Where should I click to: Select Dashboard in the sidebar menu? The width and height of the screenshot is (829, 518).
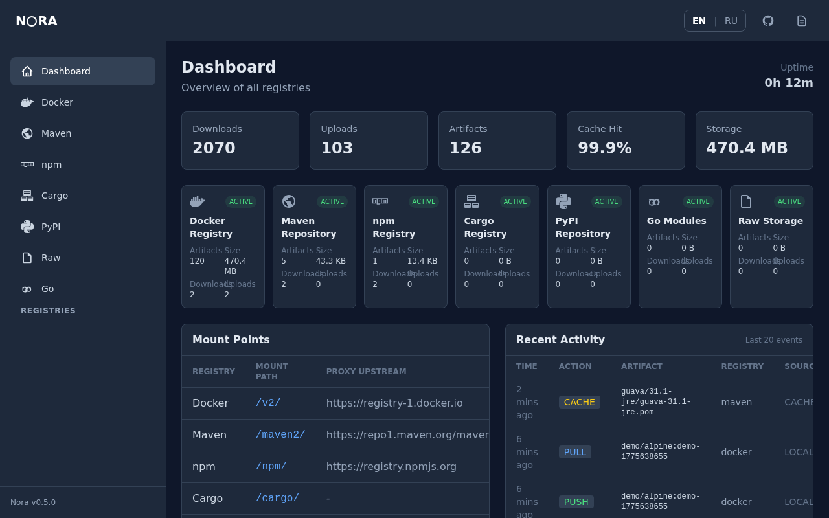click(65, 71)
